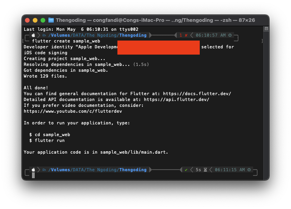Open the YouTube flutterdev channel link

[x=73, y=111]
